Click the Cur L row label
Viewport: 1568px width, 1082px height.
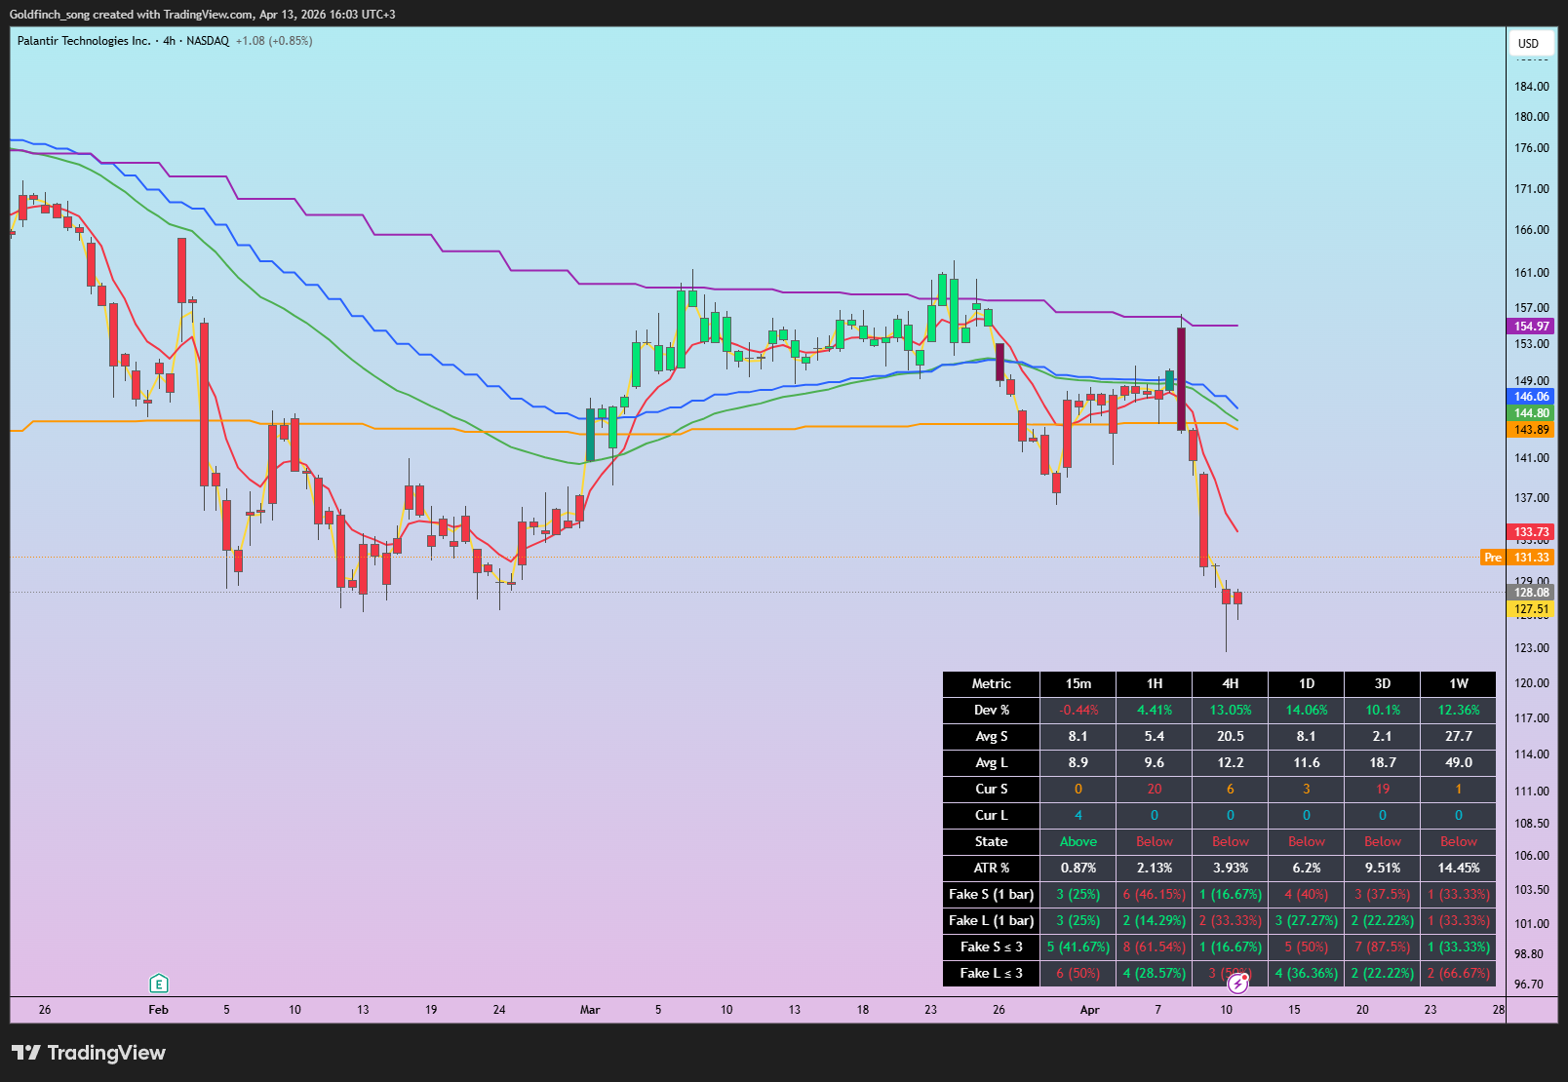pyautogui.click(x=992, y=816)
